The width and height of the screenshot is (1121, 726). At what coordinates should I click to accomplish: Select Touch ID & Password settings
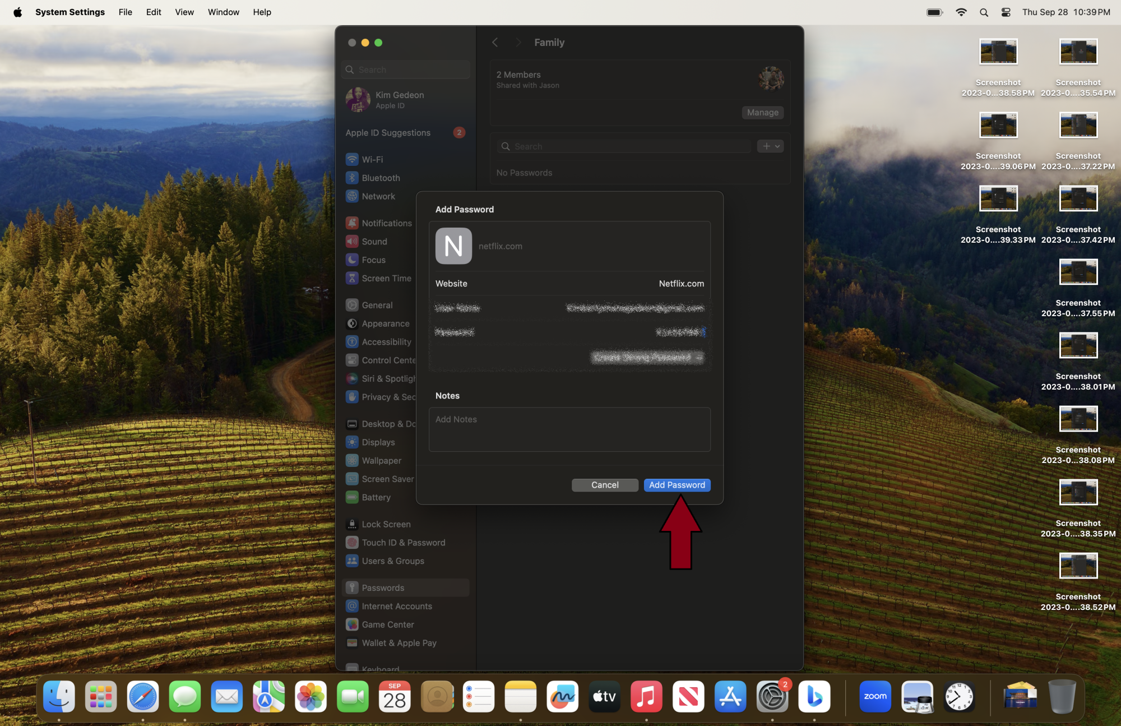coord(403,542)
